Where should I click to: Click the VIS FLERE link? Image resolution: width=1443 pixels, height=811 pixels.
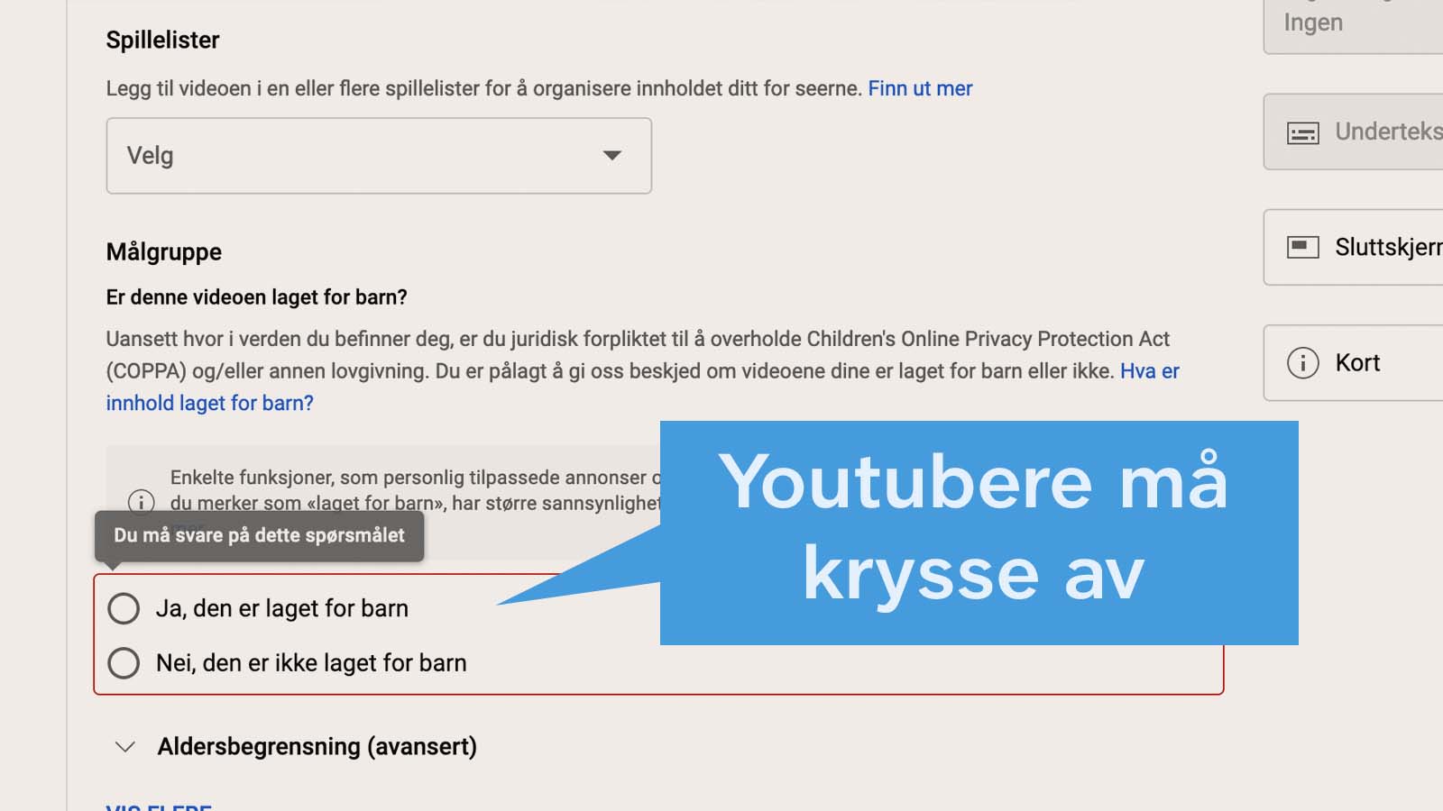click(x=159, y=806)
